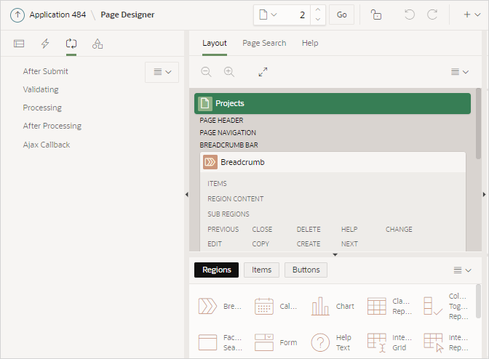The image size is (489, 359).
Task: Switch to the Page Search tab
Action: coord(264,43)
